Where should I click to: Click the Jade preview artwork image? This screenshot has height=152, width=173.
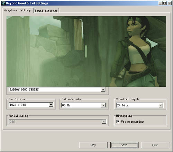point(86,51)
